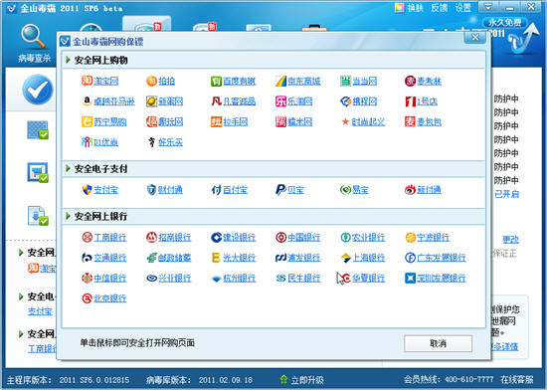This screenshot has height=390, width=547.
Task: Collapse the 安全网上银行 section
Action: coord(68,216)
